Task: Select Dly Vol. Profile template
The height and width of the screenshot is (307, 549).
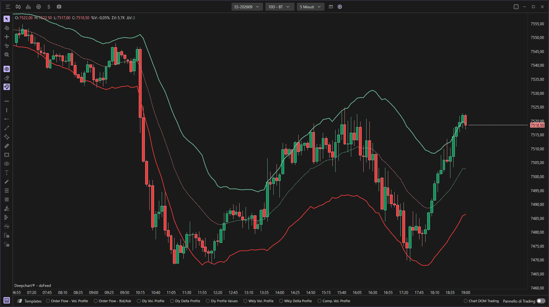Action: pyautogui.click(x=151, y=301)
